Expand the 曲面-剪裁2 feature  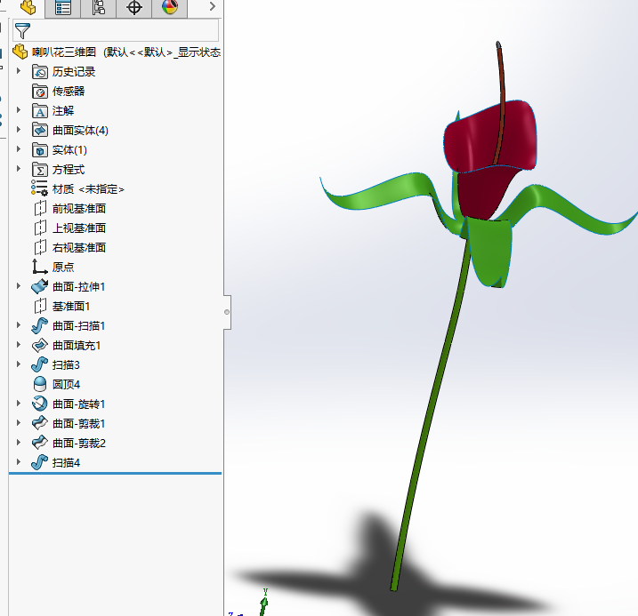(18, 443)
